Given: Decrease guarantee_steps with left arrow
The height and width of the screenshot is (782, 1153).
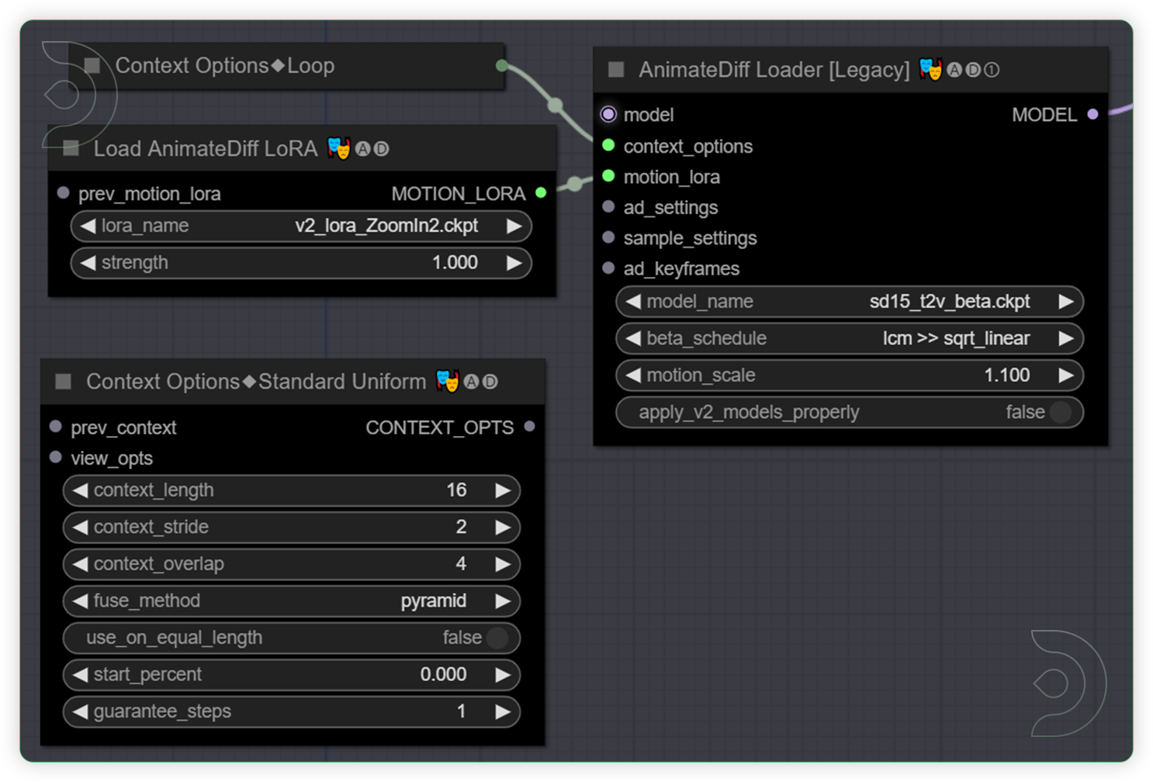Looking at the screenshot, I should click(x=80, y=711).
